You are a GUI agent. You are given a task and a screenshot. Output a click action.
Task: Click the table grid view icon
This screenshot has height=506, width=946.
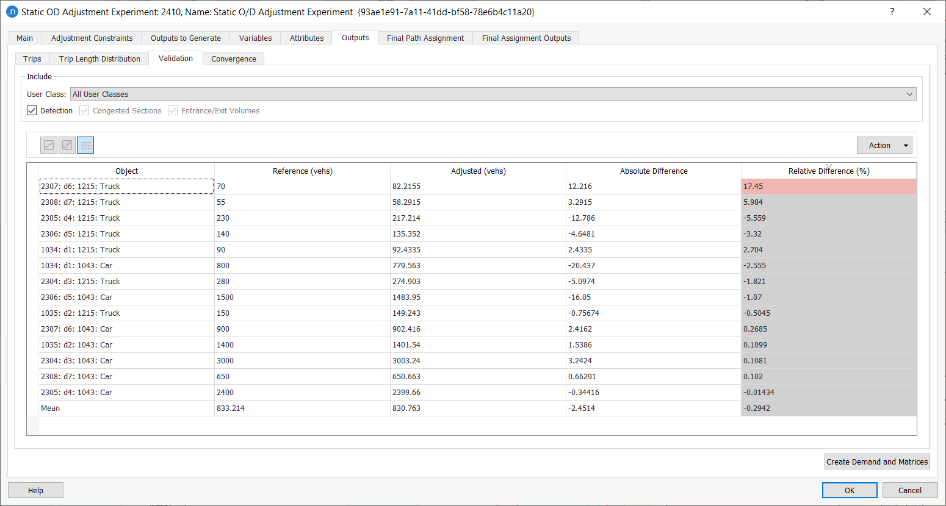click(x=85, y=145)
